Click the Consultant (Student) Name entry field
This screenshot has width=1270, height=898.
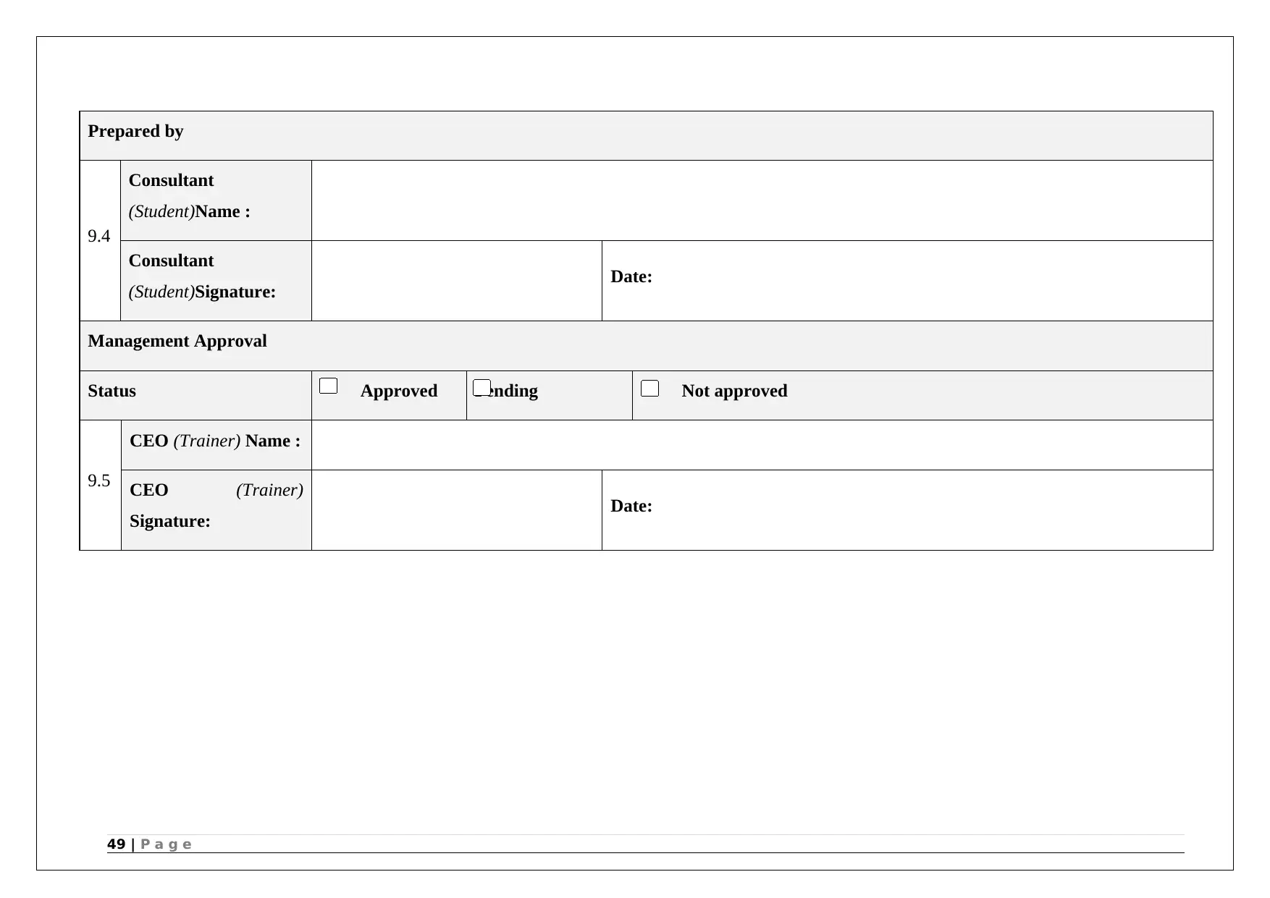(x=762, y=200)
